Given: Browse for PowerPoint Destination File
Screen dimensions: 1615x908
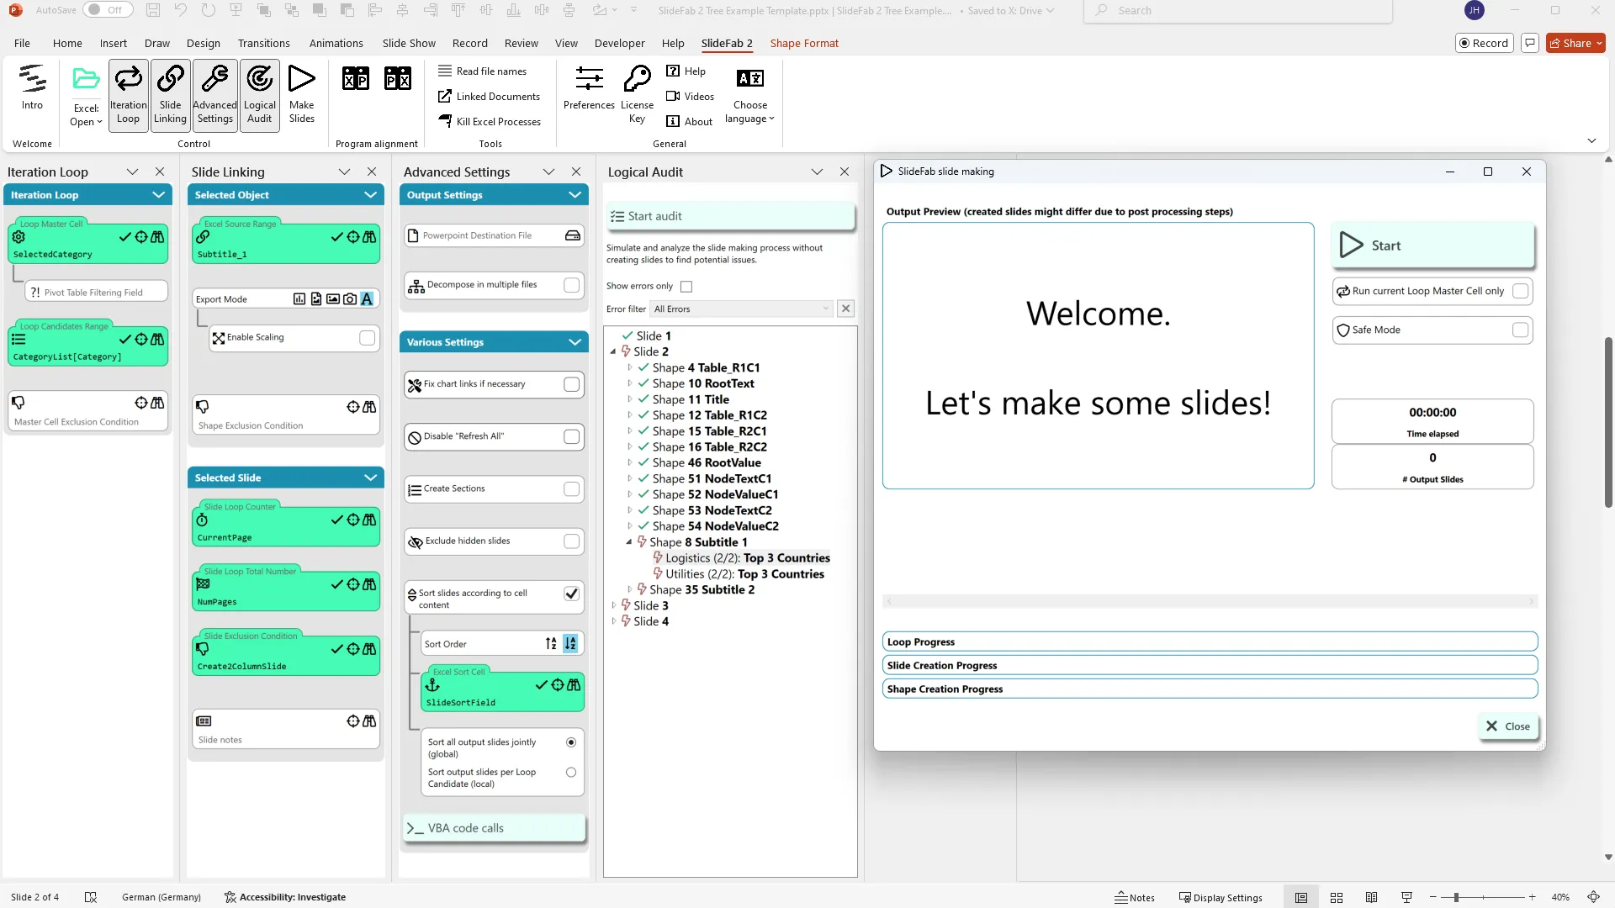Looking at the screenshot, I should (573, 235).
